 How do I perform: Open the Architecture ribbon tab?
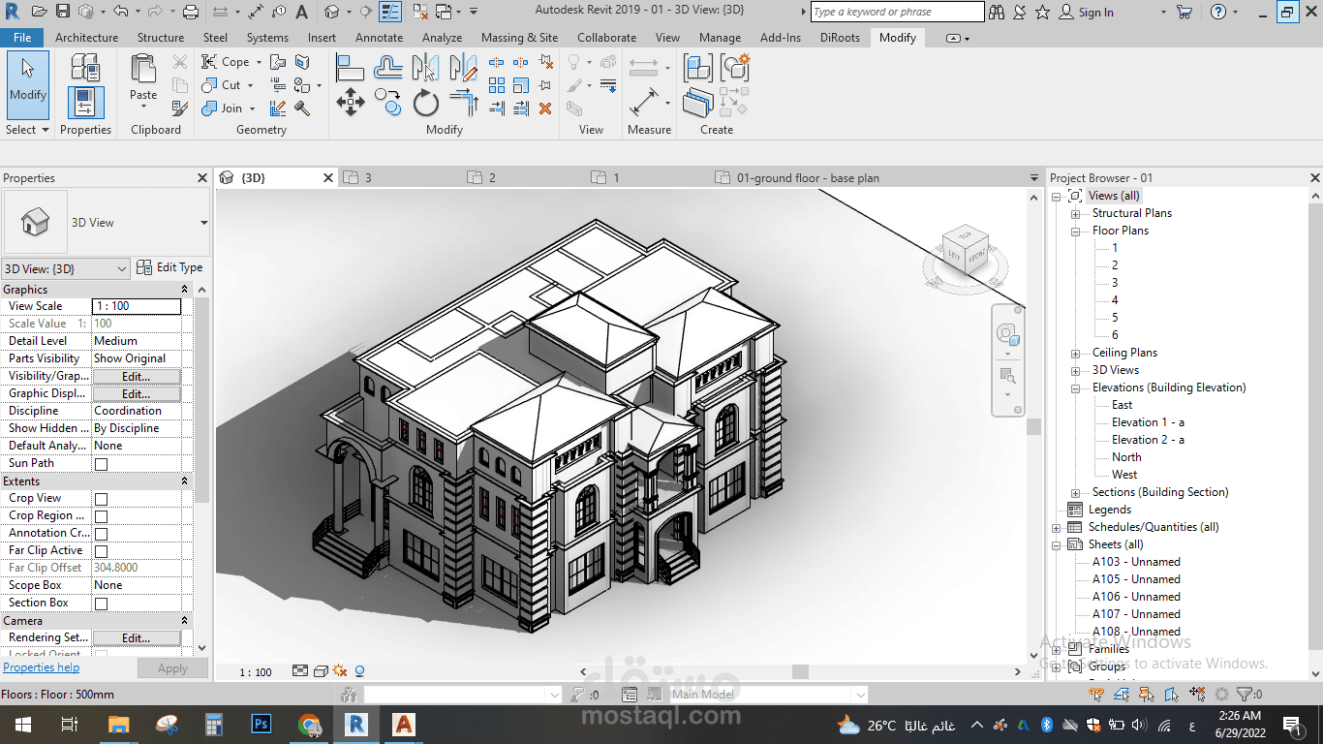pyautogui.click(x=86, y=38)
